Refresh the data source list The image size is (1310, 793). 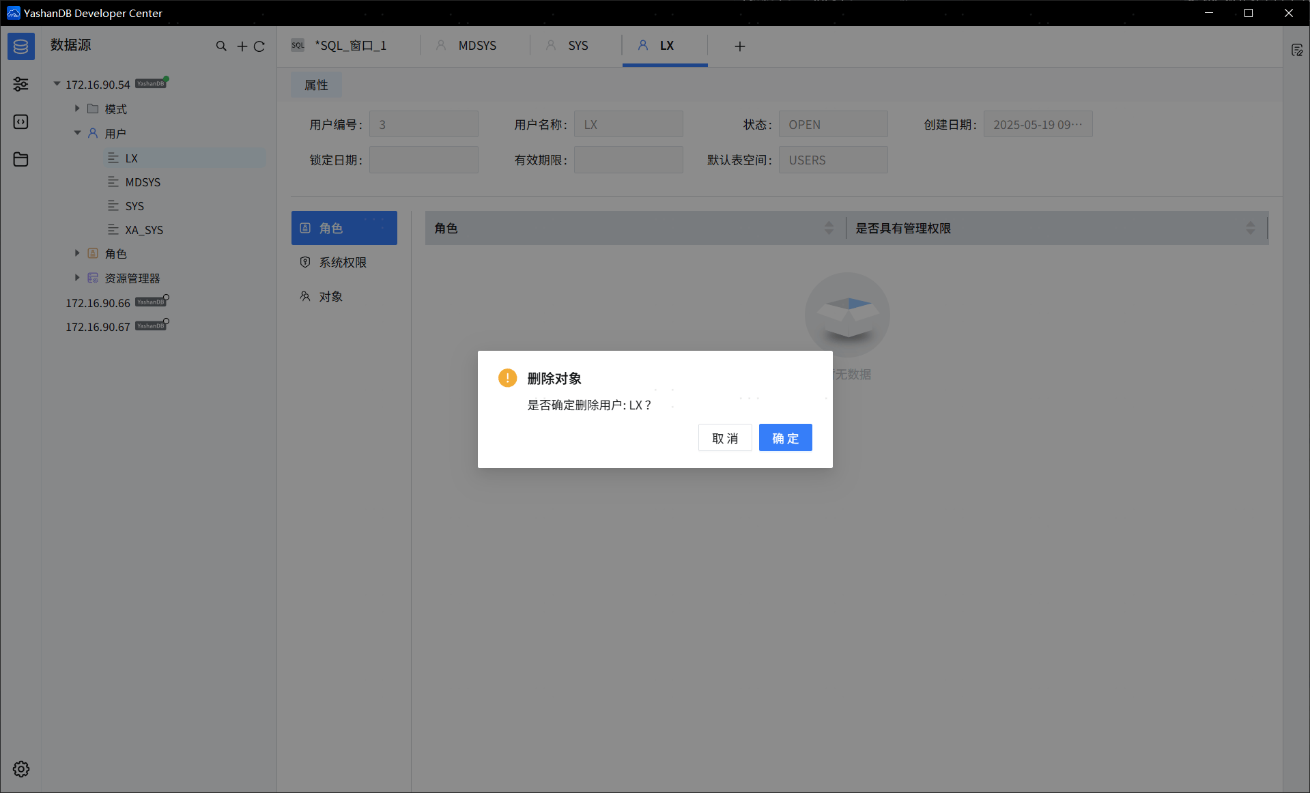tap(259, 46)
